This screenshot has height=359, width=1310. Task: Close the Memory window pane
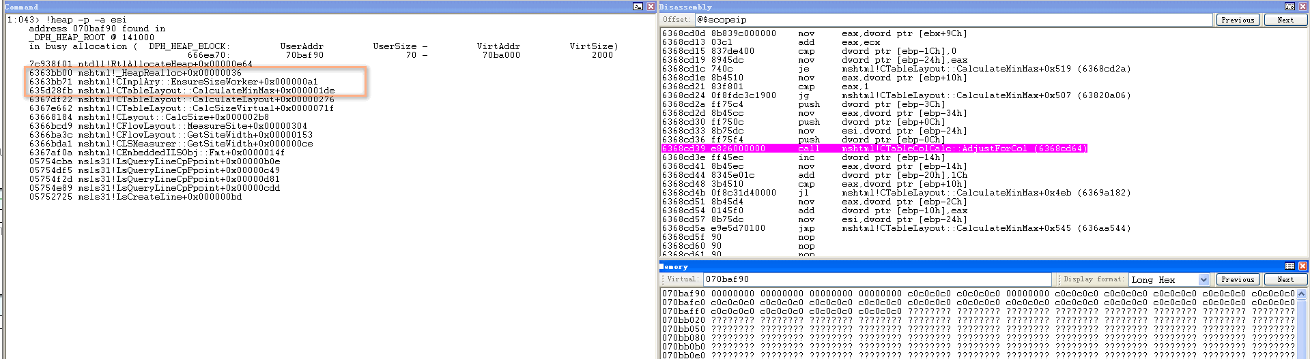point(1302,266)
